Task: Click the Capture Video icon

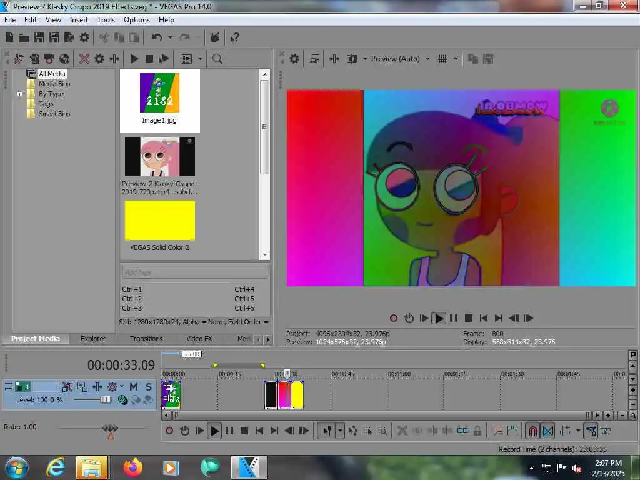Action: click(x=49, y=59)
